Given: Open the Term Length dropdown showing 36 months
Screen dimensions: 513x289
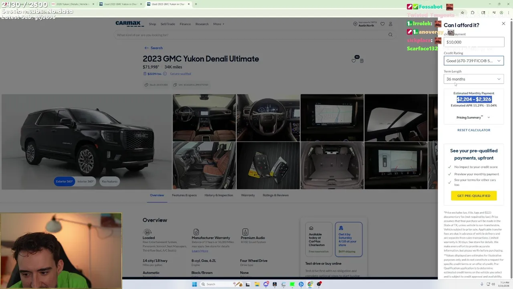Looking at the screenshot, I should click(x=474, y=79).
